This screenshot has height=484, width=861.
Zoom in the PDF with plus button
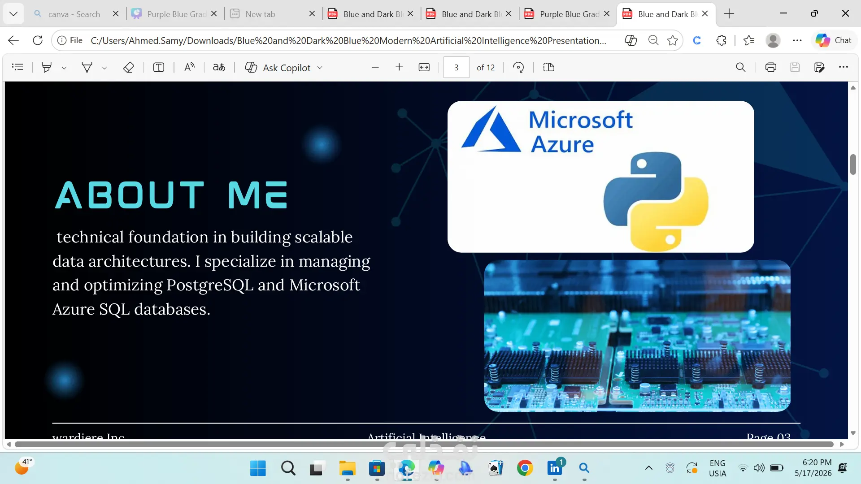pos(399,67)
